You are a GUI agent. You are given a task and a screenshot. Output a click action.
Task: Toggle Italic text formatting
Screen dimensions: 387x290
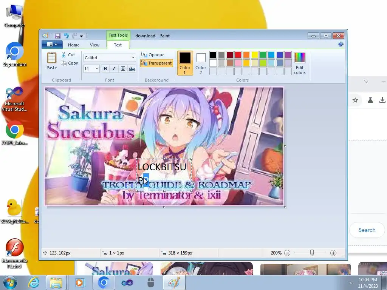point(114,69)
